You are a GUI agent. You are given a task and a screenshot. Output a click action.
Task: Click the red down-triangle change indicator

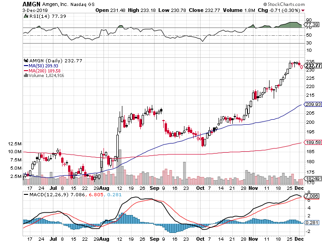[x=303, y=11]
